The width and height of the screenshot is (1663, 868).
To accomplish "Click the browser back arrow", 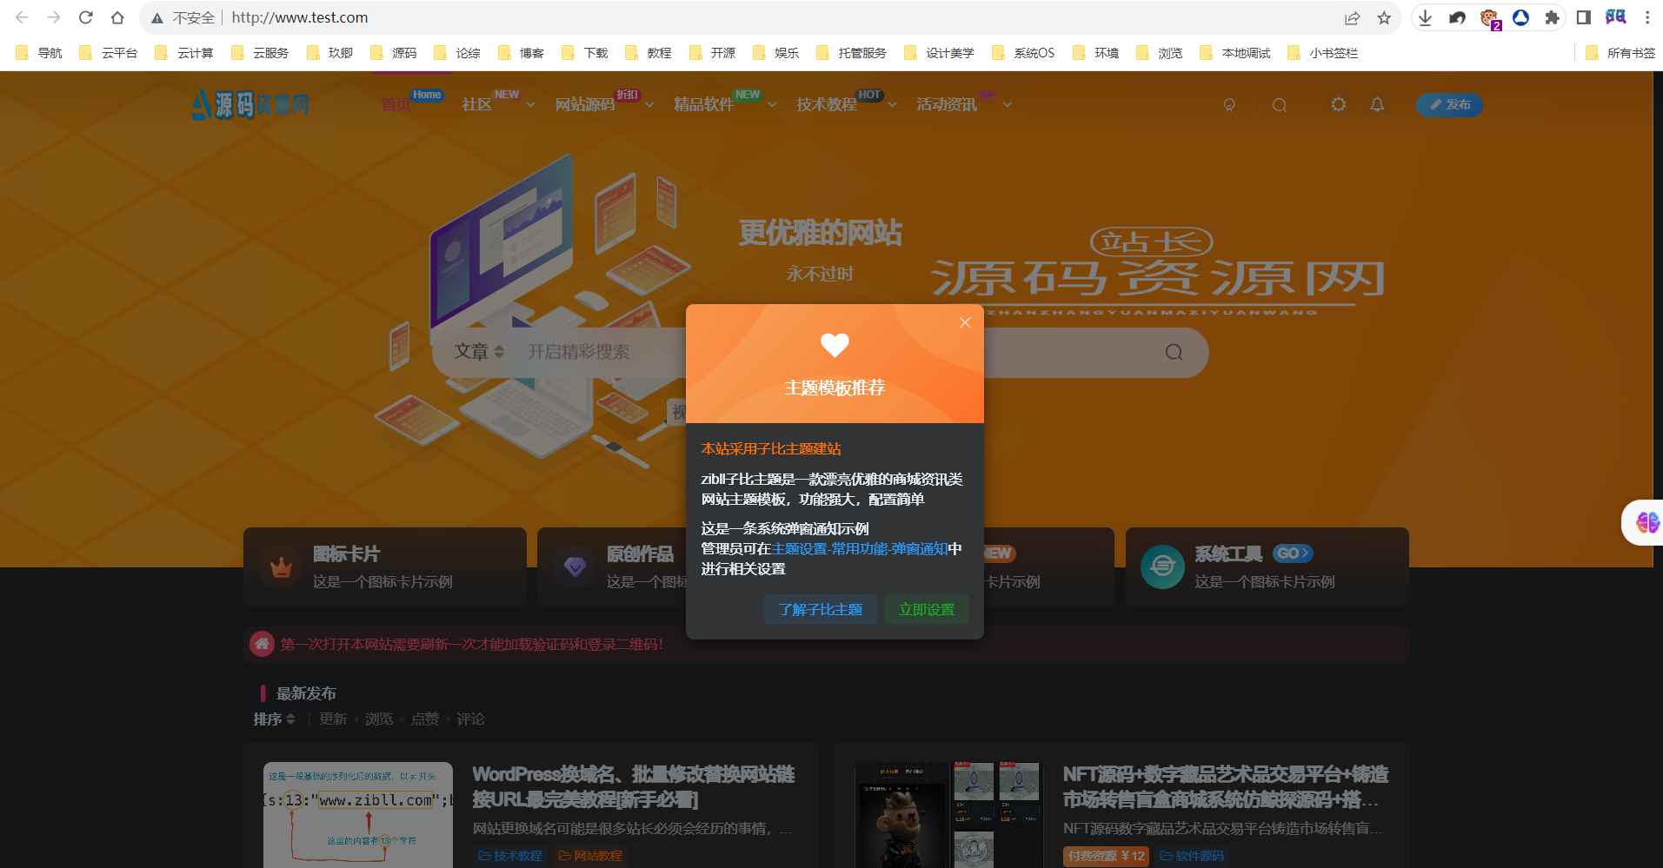I will pyautogui.click(x=22, y=17).
